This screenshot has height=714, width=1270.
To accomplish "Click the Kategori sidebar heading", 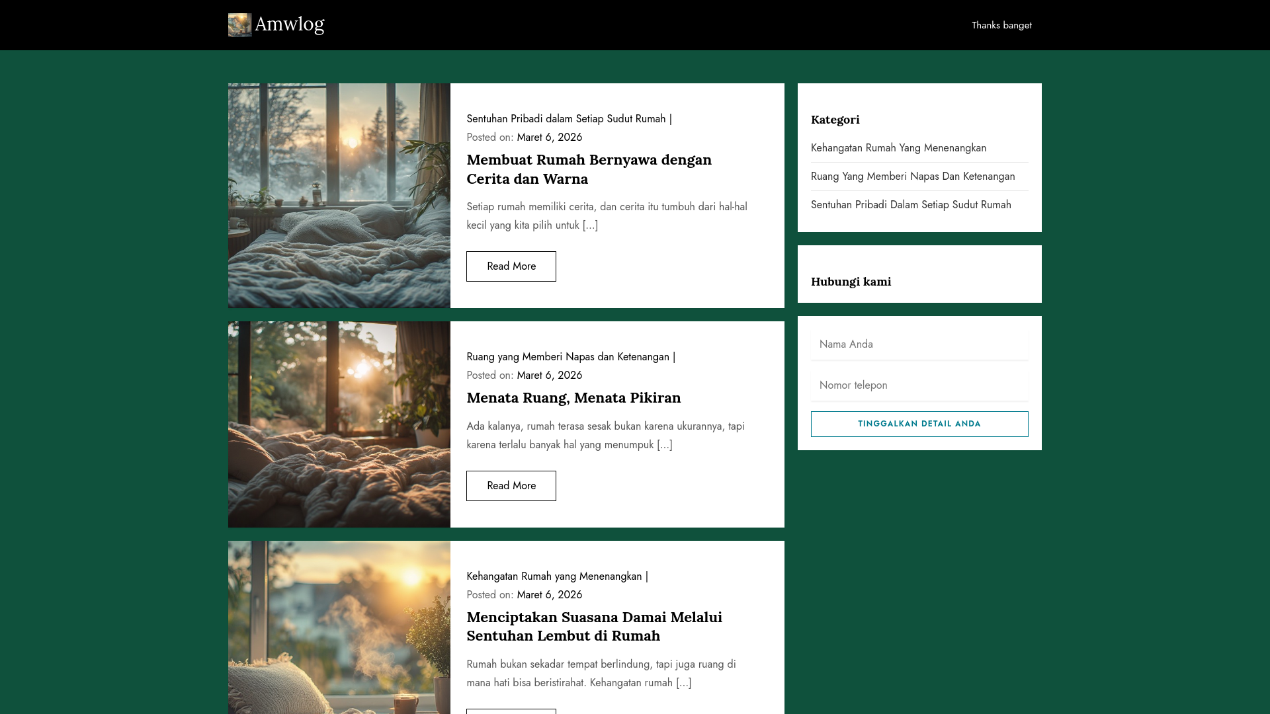I will coord(835,120).
